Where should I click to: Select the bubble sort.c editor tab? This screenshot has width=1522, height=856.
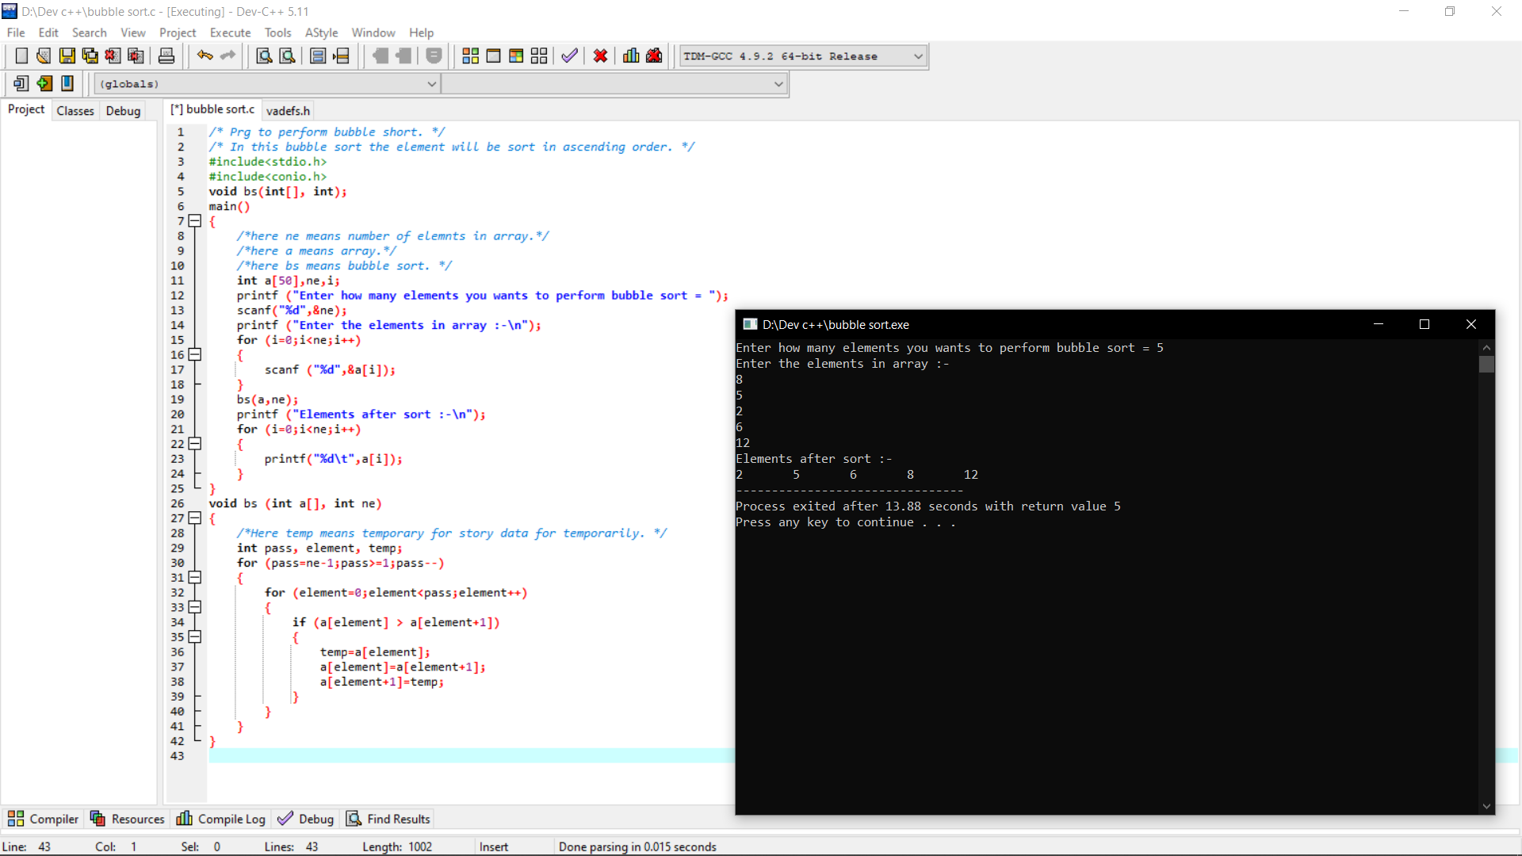coord(212,109)
